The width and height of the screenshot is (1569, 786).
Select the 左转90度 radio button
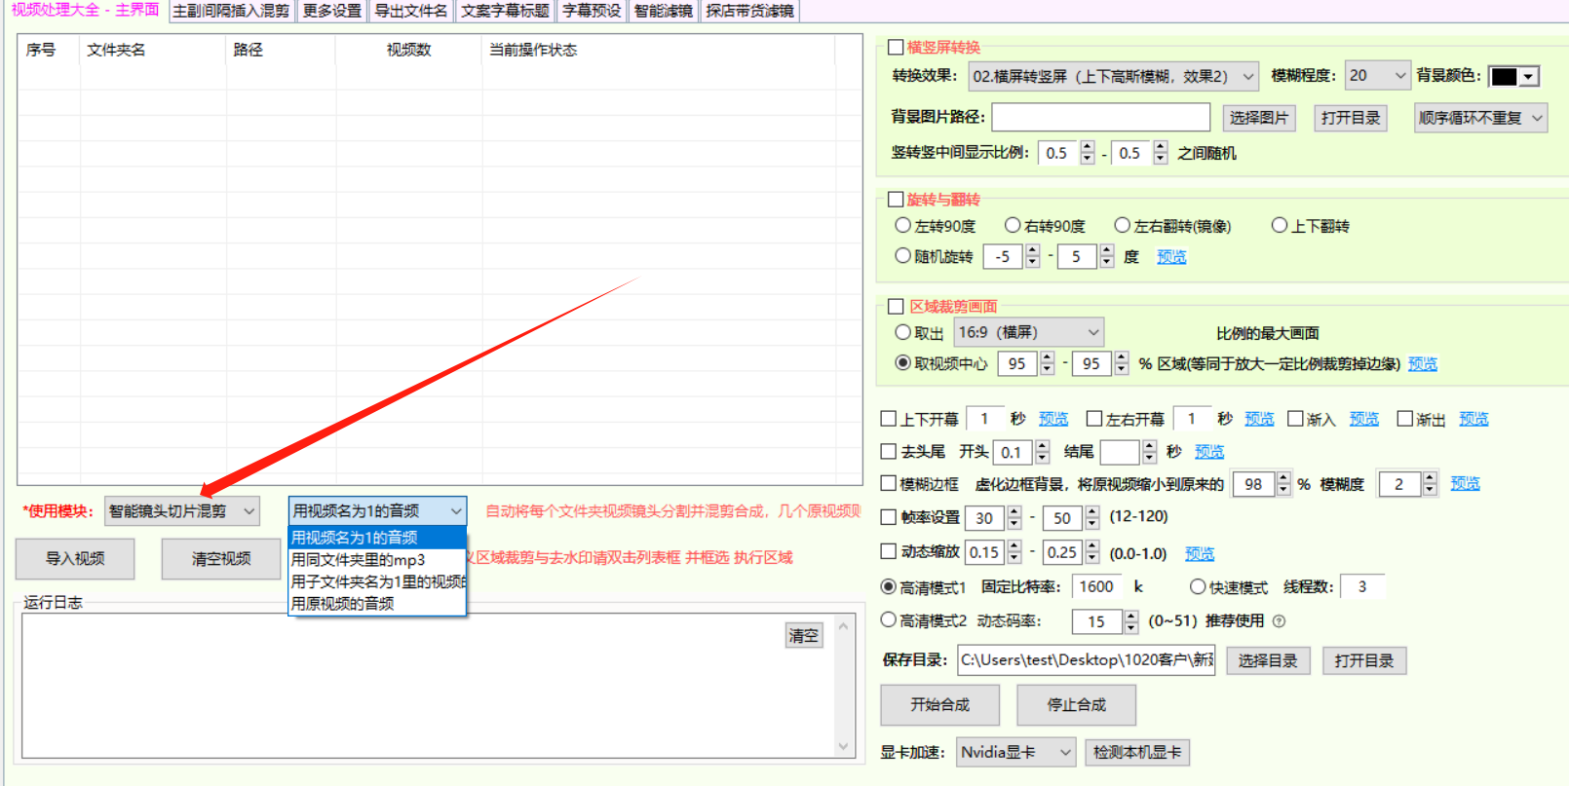[902, 225]
